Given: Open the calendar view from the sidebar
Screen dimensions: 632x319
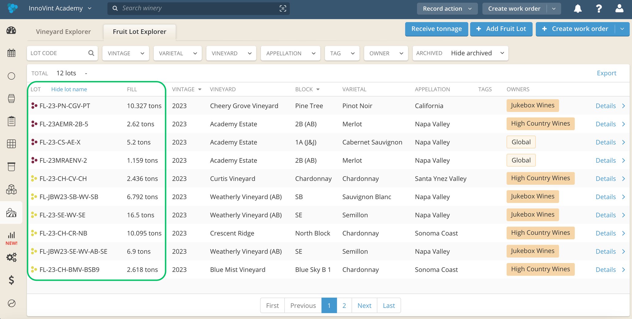Looking at the screenshot, I should (11, 53).
